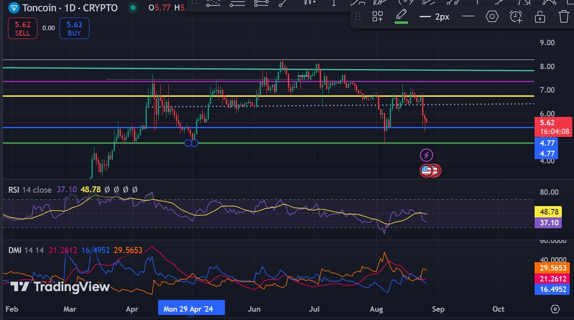Click the Oct label on time axis
Viewport: 574px width, 320px height.
(x=498, y=309)
